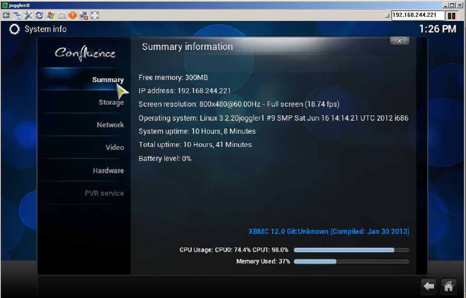Click the Summary information heading
The image size is (466, 298).
point(187,47)
